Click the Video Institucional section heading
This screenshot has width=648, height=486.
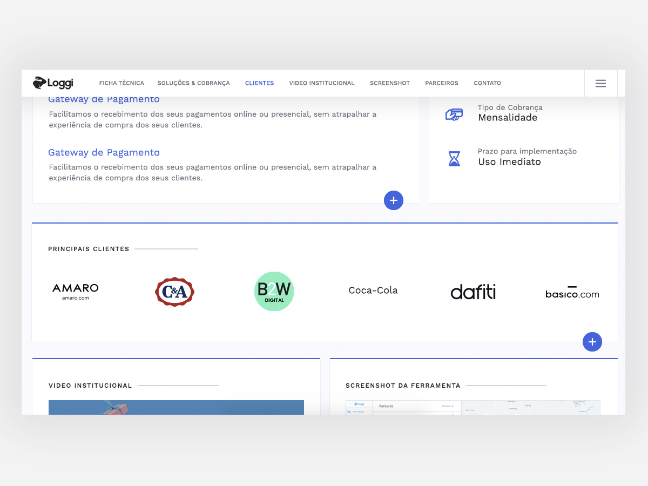point(90,386)
